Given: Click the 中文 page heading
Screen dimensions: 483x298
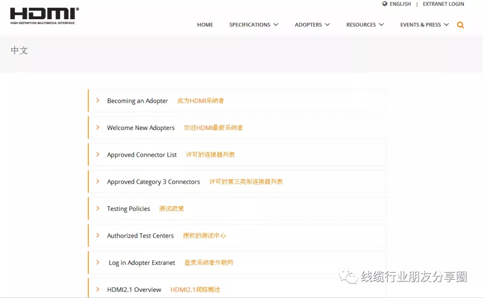Looking at the screenshot, I should [x=19, y=50].
